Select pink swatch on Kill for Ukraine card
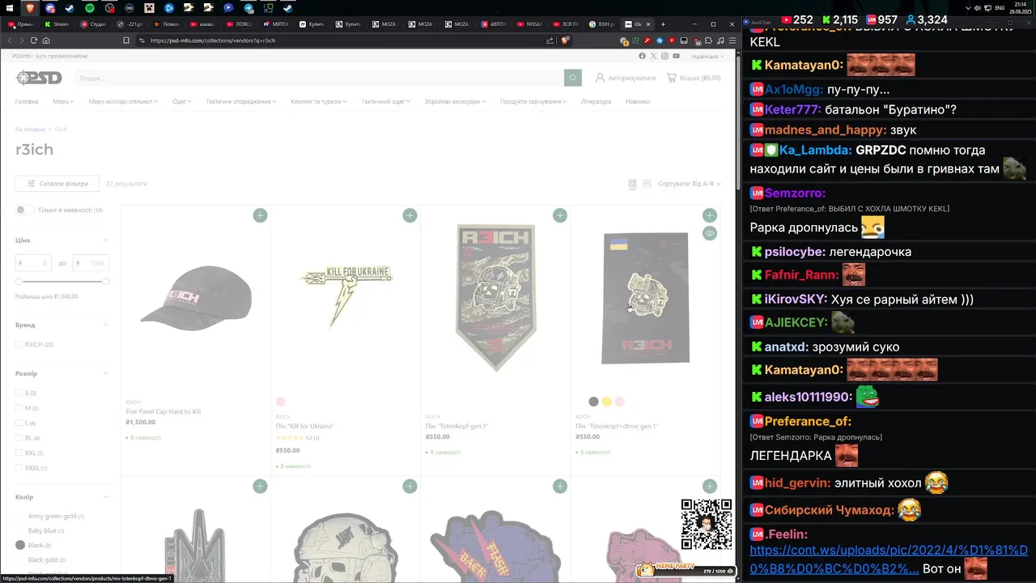This screenshot has height=583, width=1036. tap(281, 402)
